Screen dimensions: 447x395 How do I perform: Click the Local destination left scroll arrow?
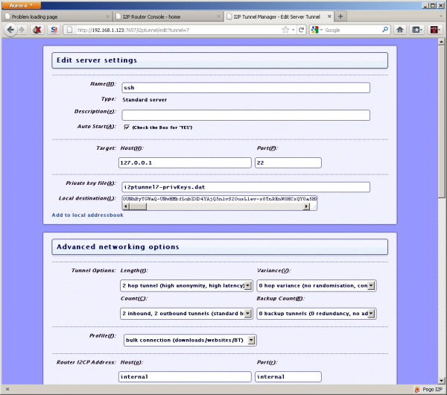point(126,206)
